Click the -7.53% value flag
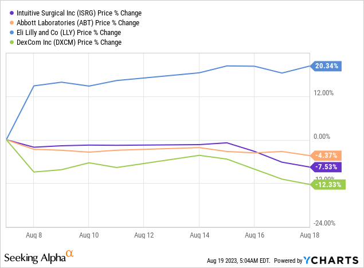 coord(326,167)
